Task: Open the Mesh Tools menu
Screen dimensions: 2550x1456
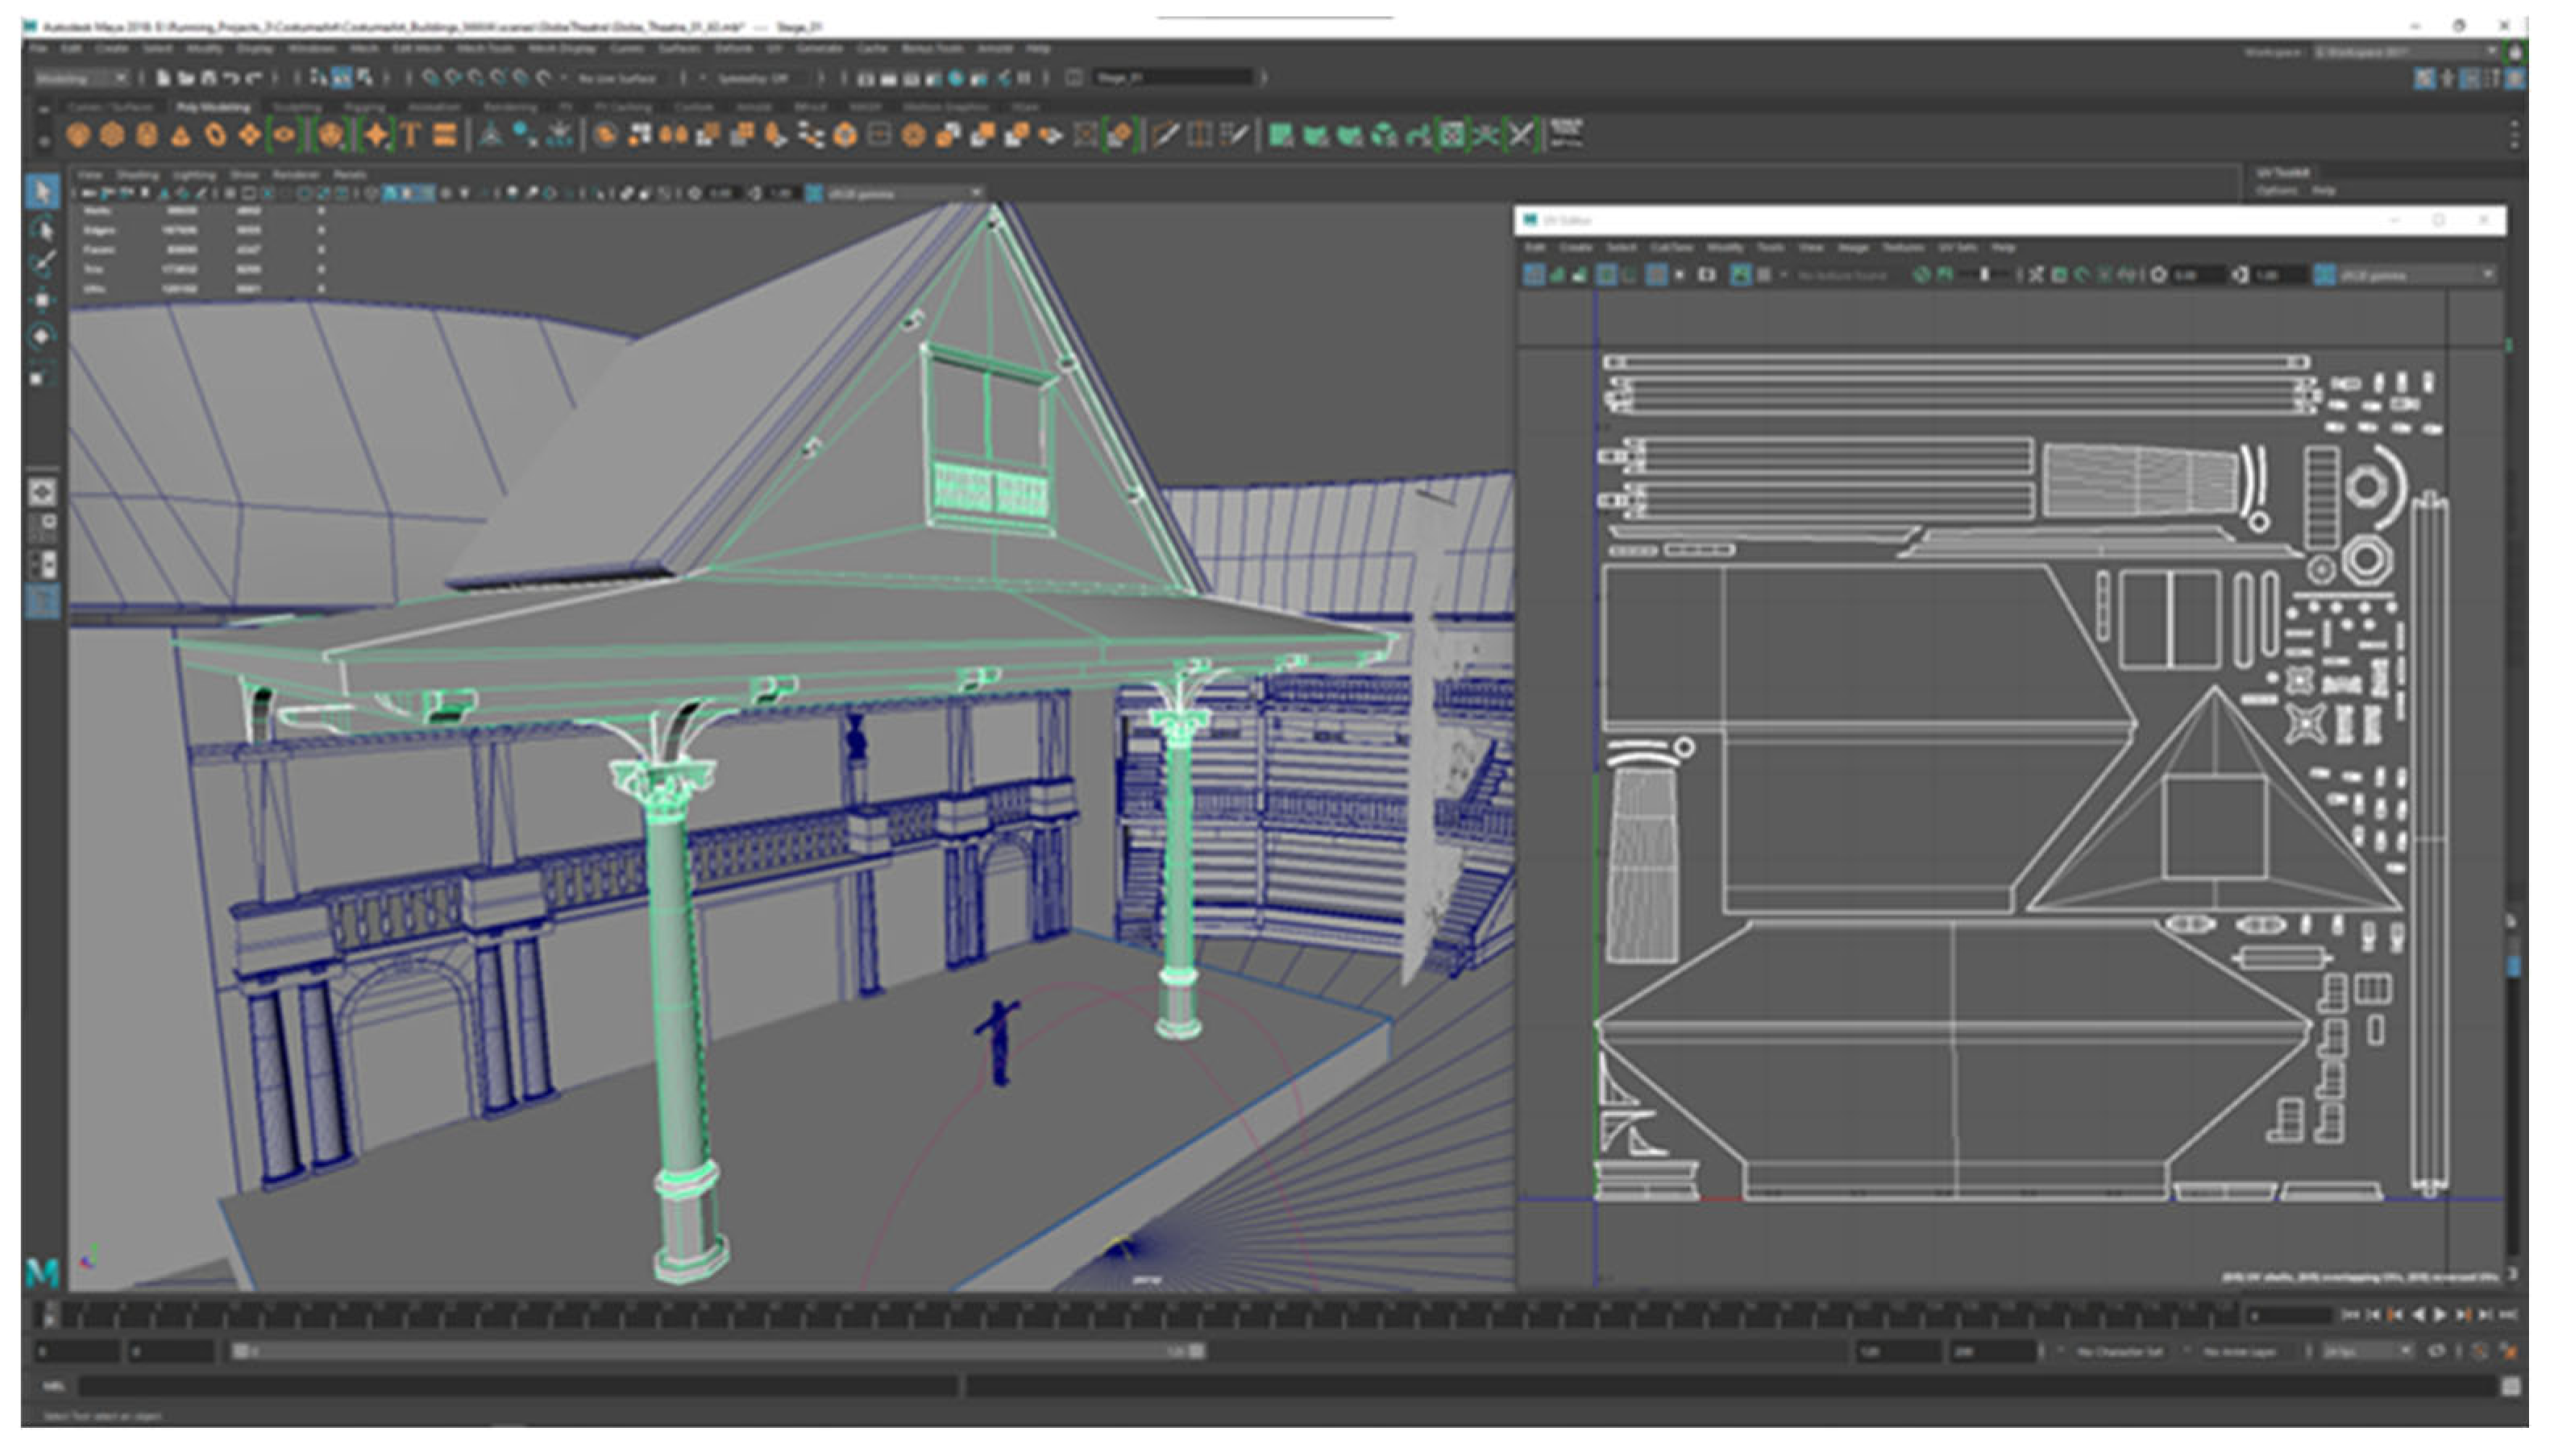Action: tap(485, 48)
